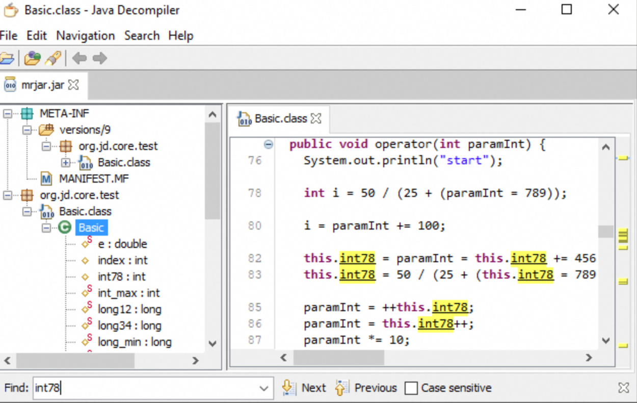This screenshot has width=637, height=403.
Task: Click the code editor vertical scrollbar thumb
Action: pyautogui.click(x=605, y=232)
